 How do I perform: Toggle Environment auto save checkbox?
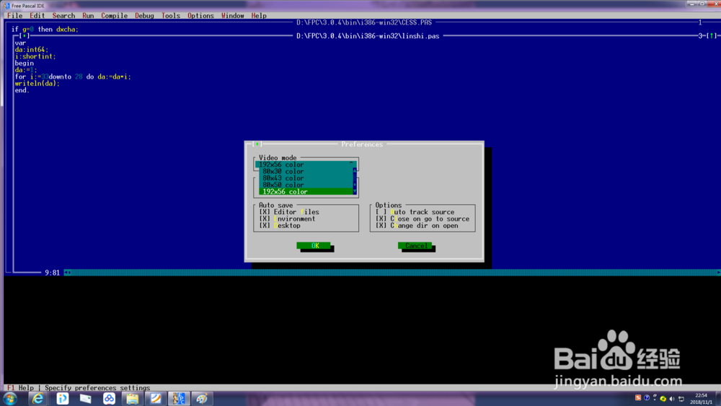tap(265, 219)
